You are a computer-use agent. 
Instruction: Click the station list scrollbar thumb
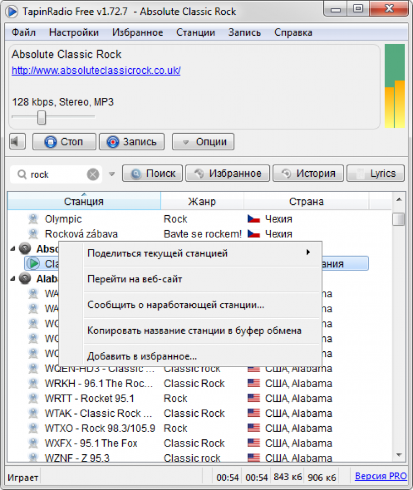click(399, 219)
